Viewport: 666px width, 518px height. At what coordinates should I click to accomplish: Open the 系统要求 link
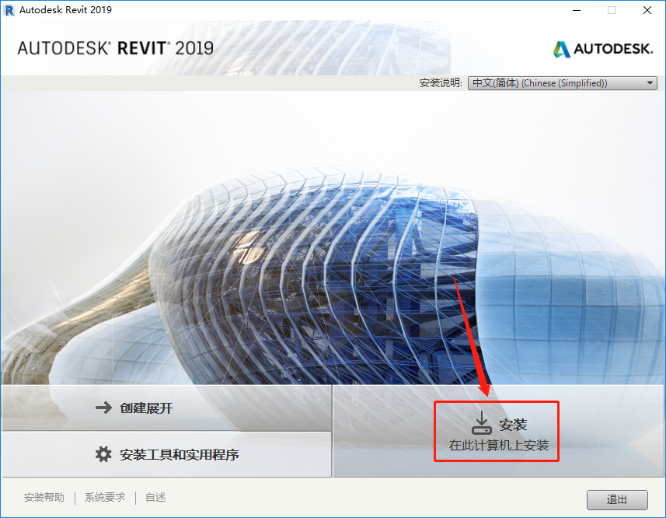[x=105, y=497]
